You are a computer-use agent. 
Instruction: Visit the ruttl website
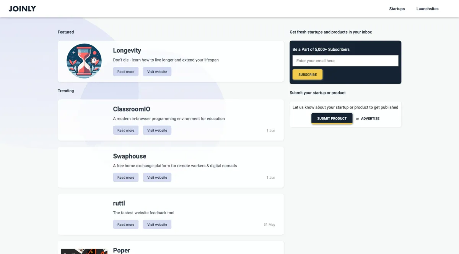tap(157, 225)
